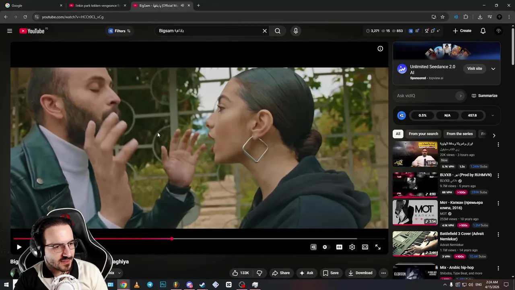The height and width of the screenshot is (290, 515).
Task: Toggle closed captions CC button
Action: point(339,247)
